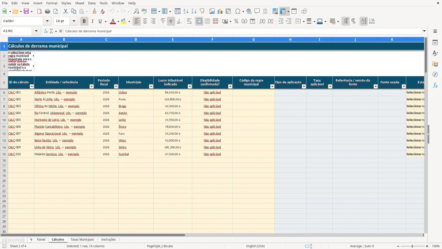Toggle Wrap Text for cells

(189, 21)
